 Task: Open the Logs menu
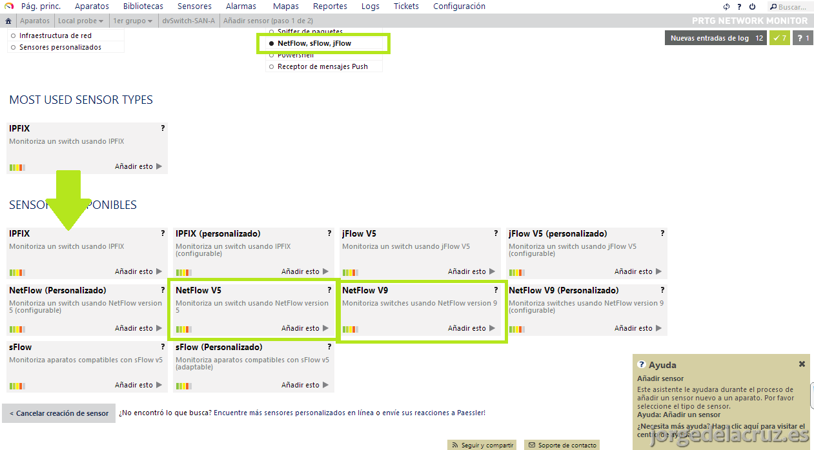pyautogui.click(x=371, y=6)
